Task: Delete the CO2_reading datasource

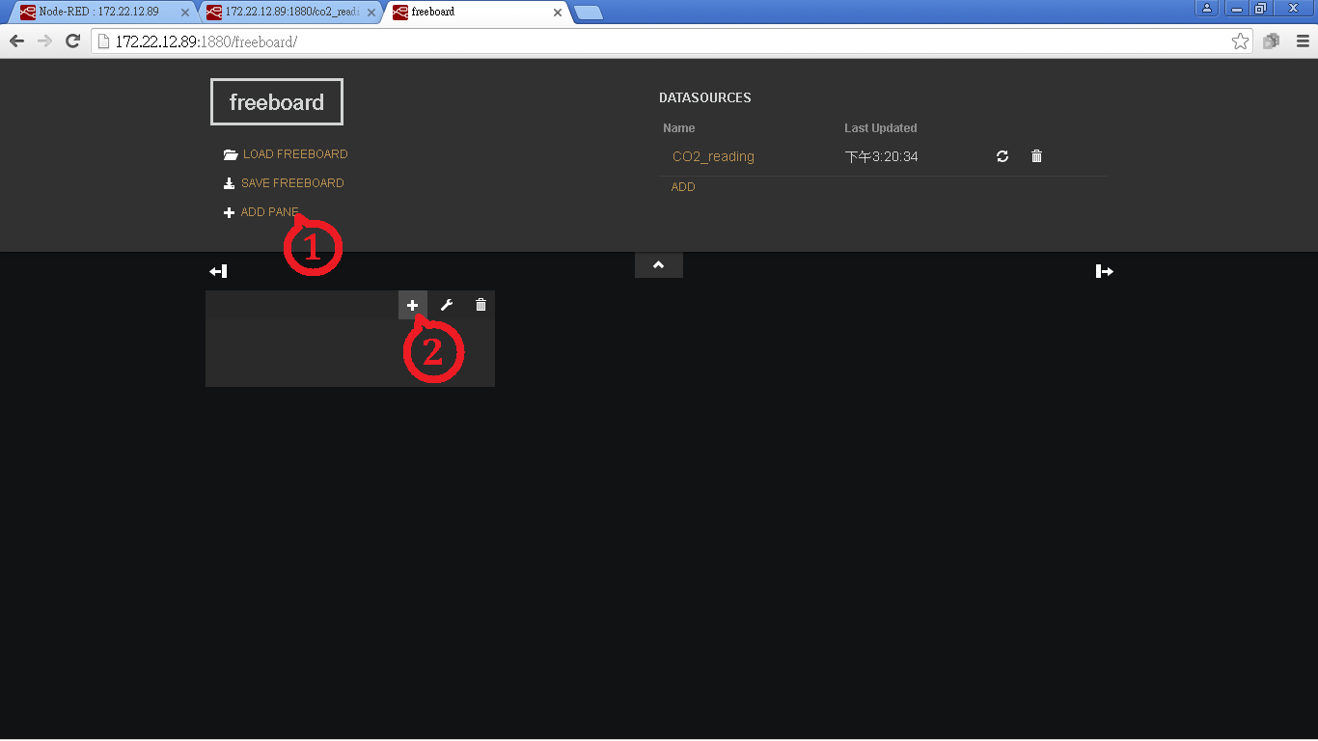Action: 1036,156
